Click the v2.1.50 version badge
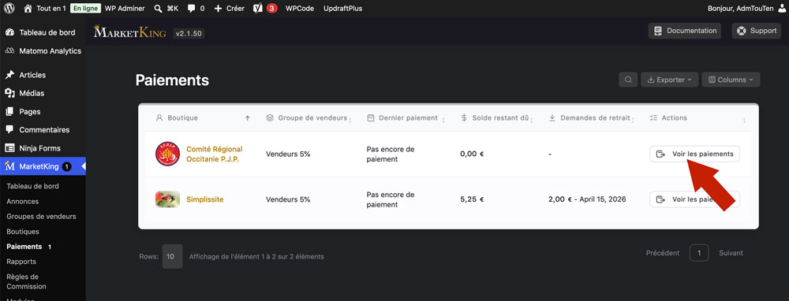789x301 pixels. pyautogui.click(x=189, y=34)
